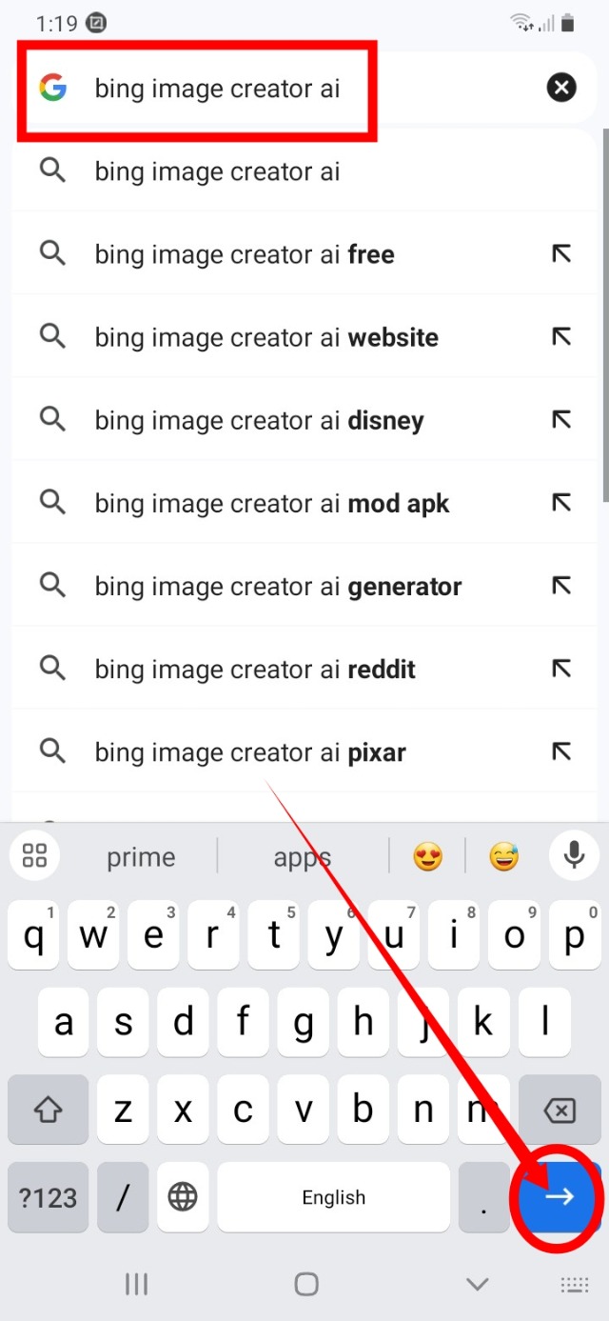Select suggestion 'bing image creator ai disney'
The height and width of the screenshot is (1321, 609).
pos(259,420)
